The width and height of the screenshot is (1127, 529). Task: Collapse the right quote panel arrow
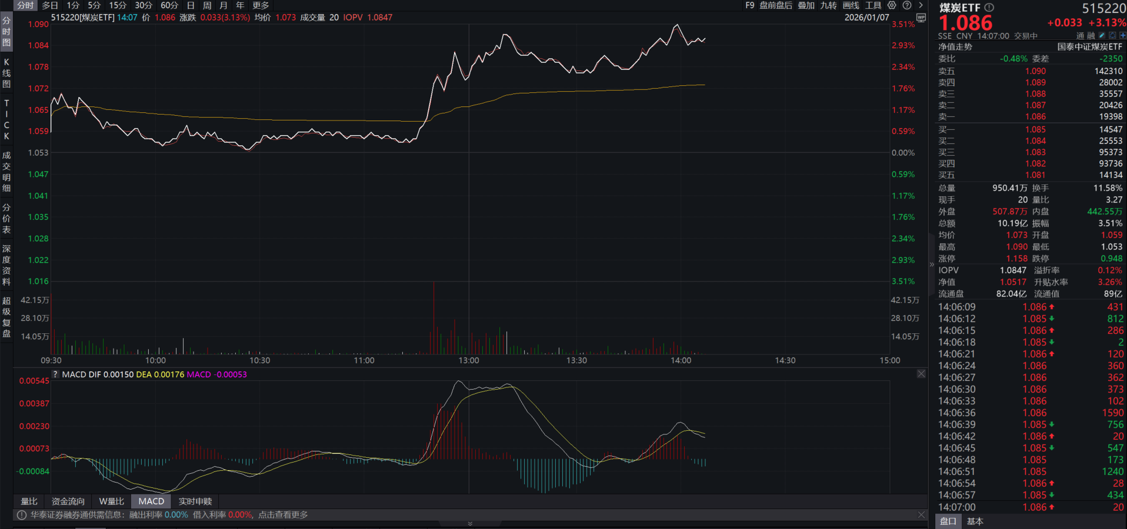pyautogui.click(x=932, y=264)
